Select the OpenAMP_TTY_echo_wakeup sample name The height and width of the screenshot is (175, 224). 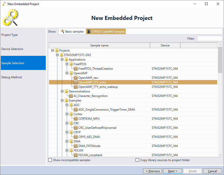(x=98, y=87)
